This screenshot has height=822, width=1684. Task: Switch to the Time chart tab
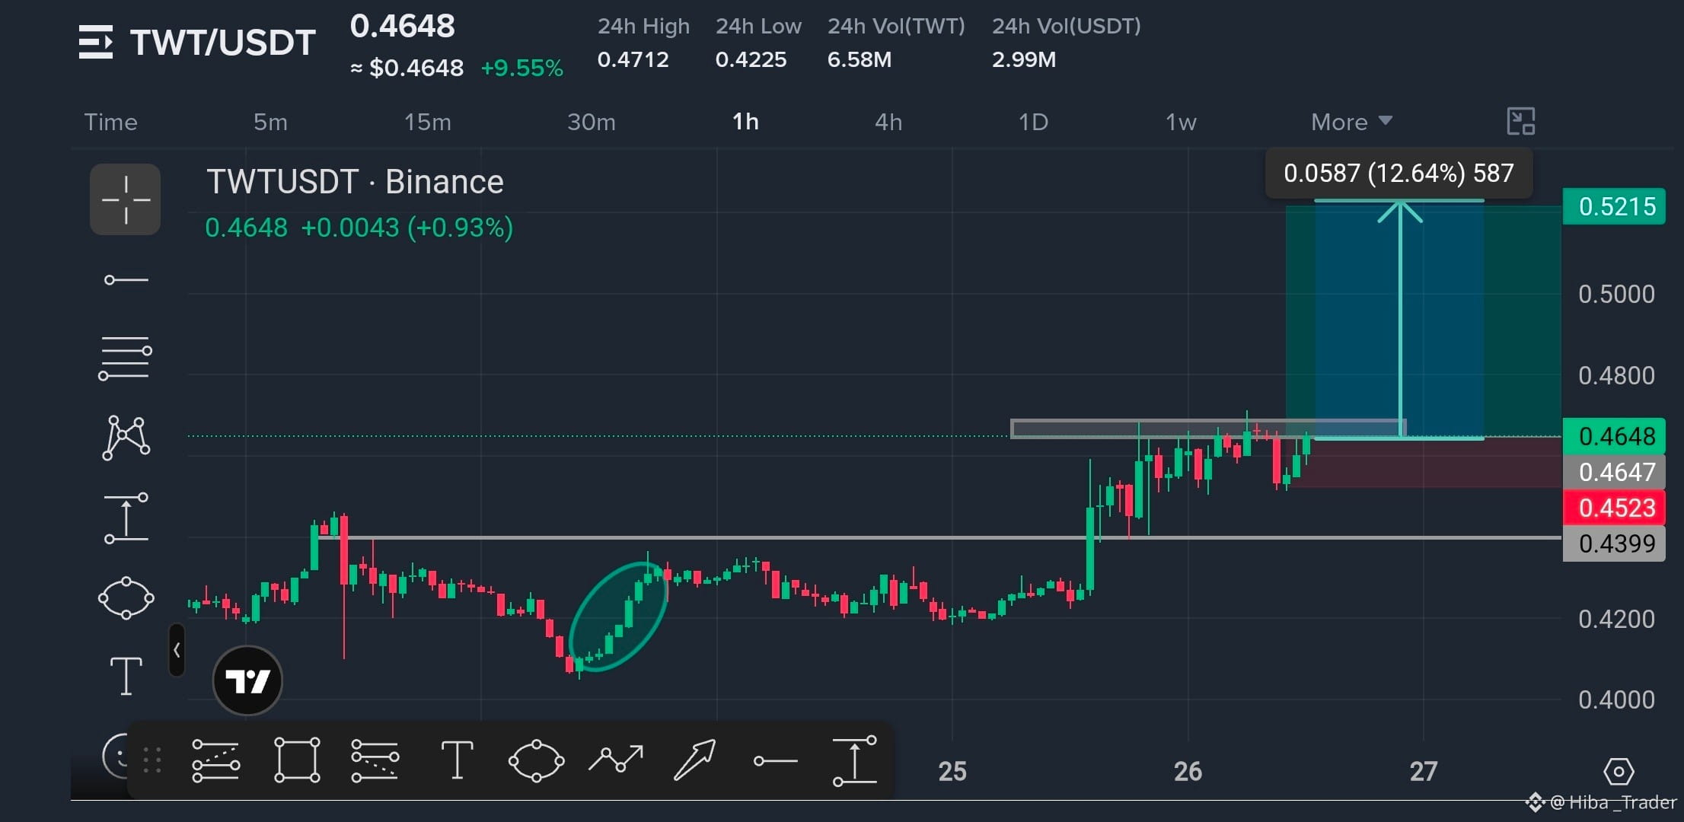tap(110, 122)
